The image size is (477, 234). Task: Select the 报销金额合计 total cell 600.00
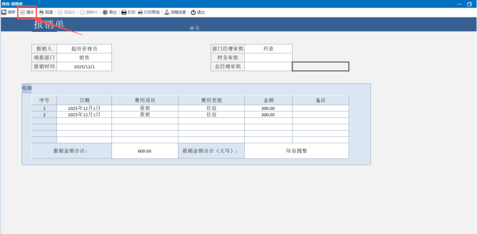(x=144, y=151)
